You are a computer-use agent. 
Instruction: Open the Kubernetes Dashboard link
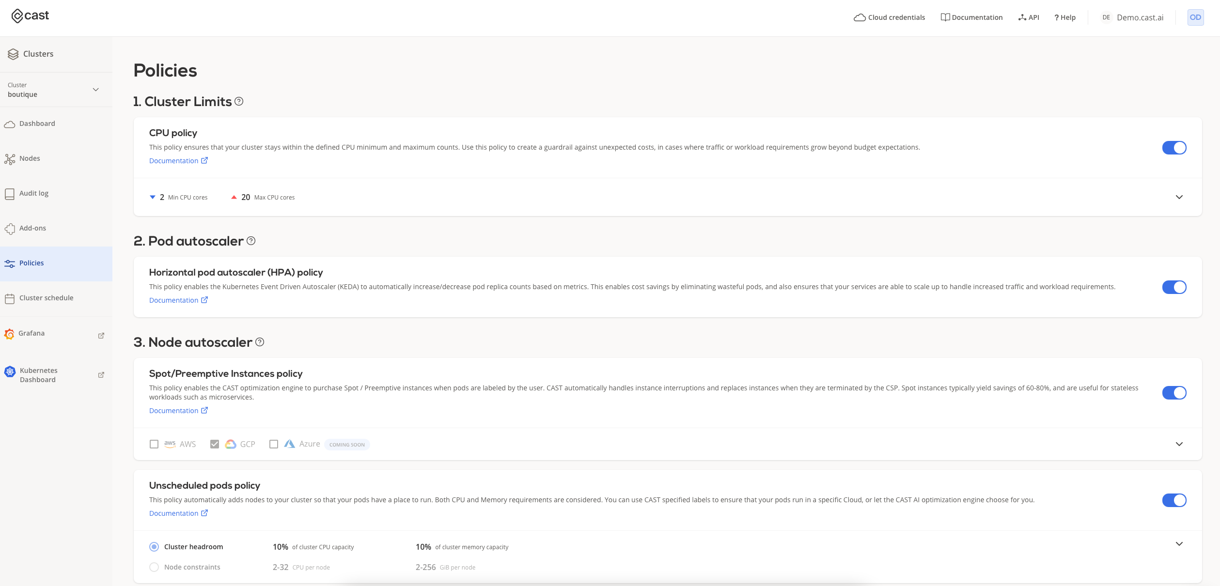(x=38, y=375)
